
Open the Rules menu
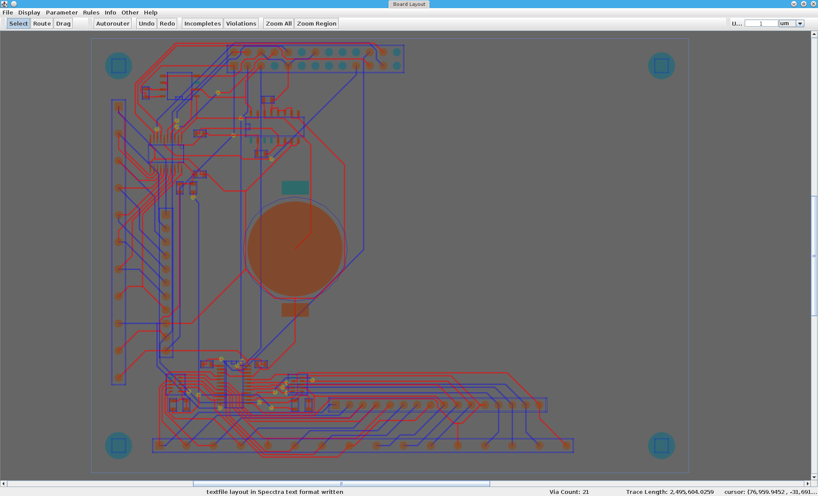[x=91, y=12]
